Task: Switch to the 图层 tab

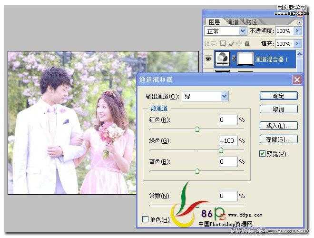Action: pos(214,22)
